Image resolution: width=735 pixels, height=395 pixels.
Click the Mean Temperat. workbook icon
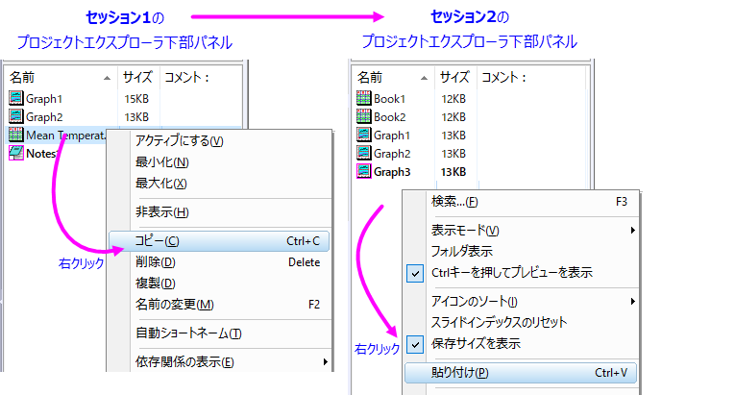coord(16,136)
